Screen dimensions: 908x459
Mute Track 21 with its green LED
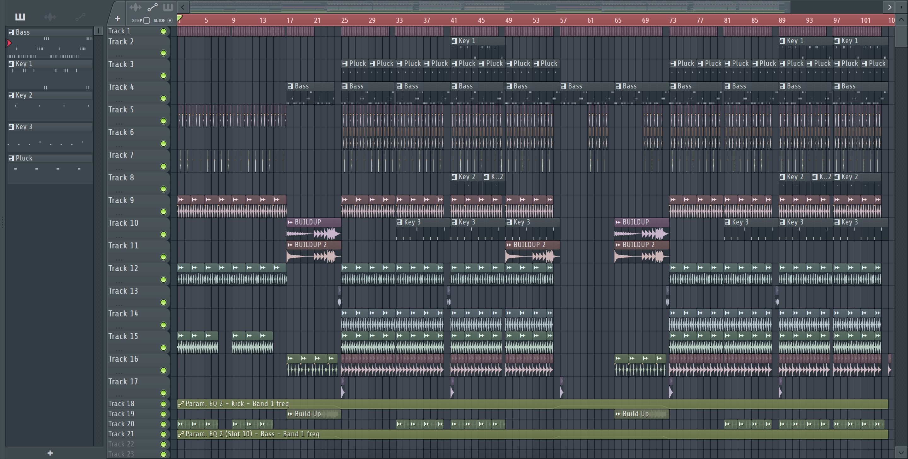point(163,434)
